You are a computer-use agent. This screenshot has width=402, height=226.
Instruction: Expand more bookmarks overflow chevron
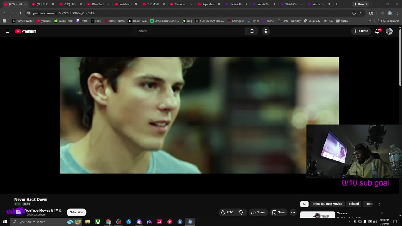click(370, 21)
